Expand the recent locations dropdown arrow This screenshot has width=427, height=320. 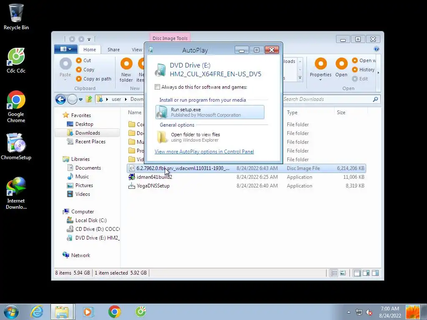80,100
